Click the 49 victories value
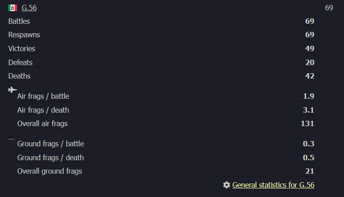The width and height of the screenshot is (344, 197). (309, 48)
